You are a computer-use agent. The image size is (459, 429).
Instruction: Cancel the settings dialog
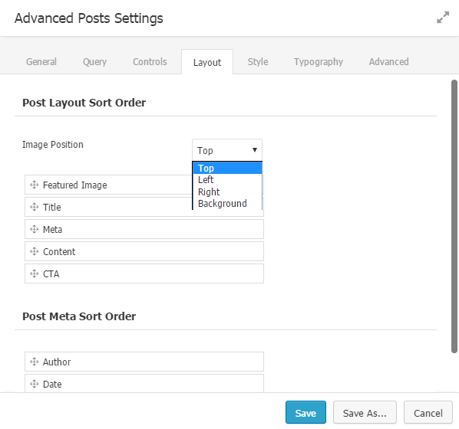pyautogui.click(x=428, y=412)
